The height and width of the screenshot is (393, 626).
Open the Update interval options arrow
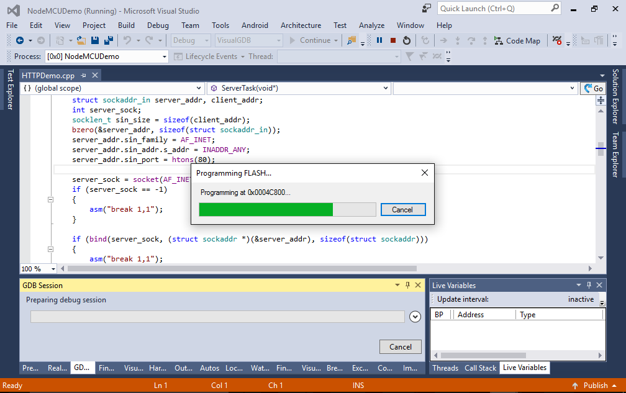(x=602, y=302)
